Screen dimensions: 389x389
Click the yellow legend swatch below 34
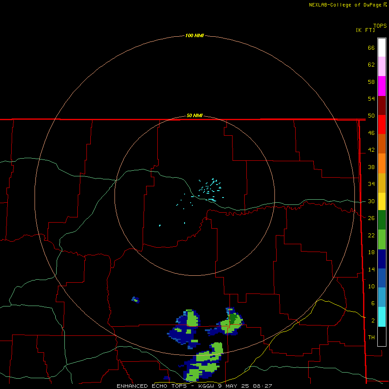pos(382,201)
